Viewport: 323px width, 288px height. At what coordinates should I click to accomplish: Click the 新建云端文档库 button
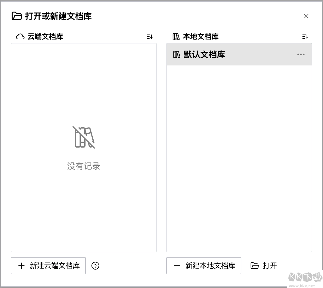[x=48, y=266]
